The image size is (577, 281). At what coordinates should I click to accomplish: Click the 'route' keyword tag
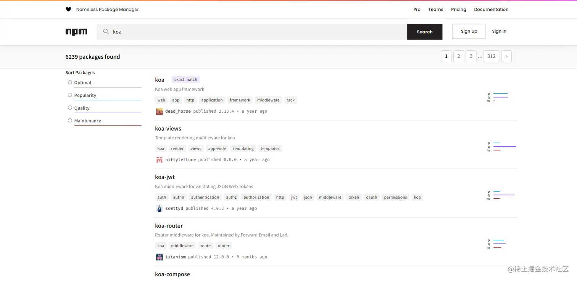click(x=206, y=246)
